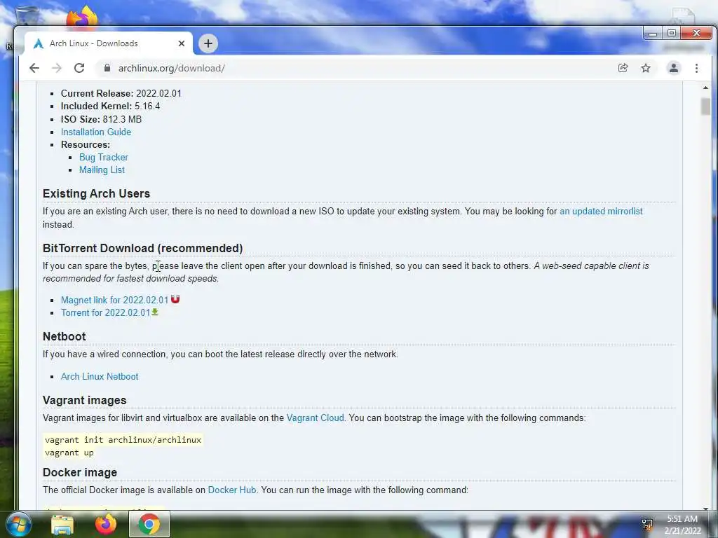Maximize the Chrome window
This screenshot has height=538, width=718.
point(671,34)
